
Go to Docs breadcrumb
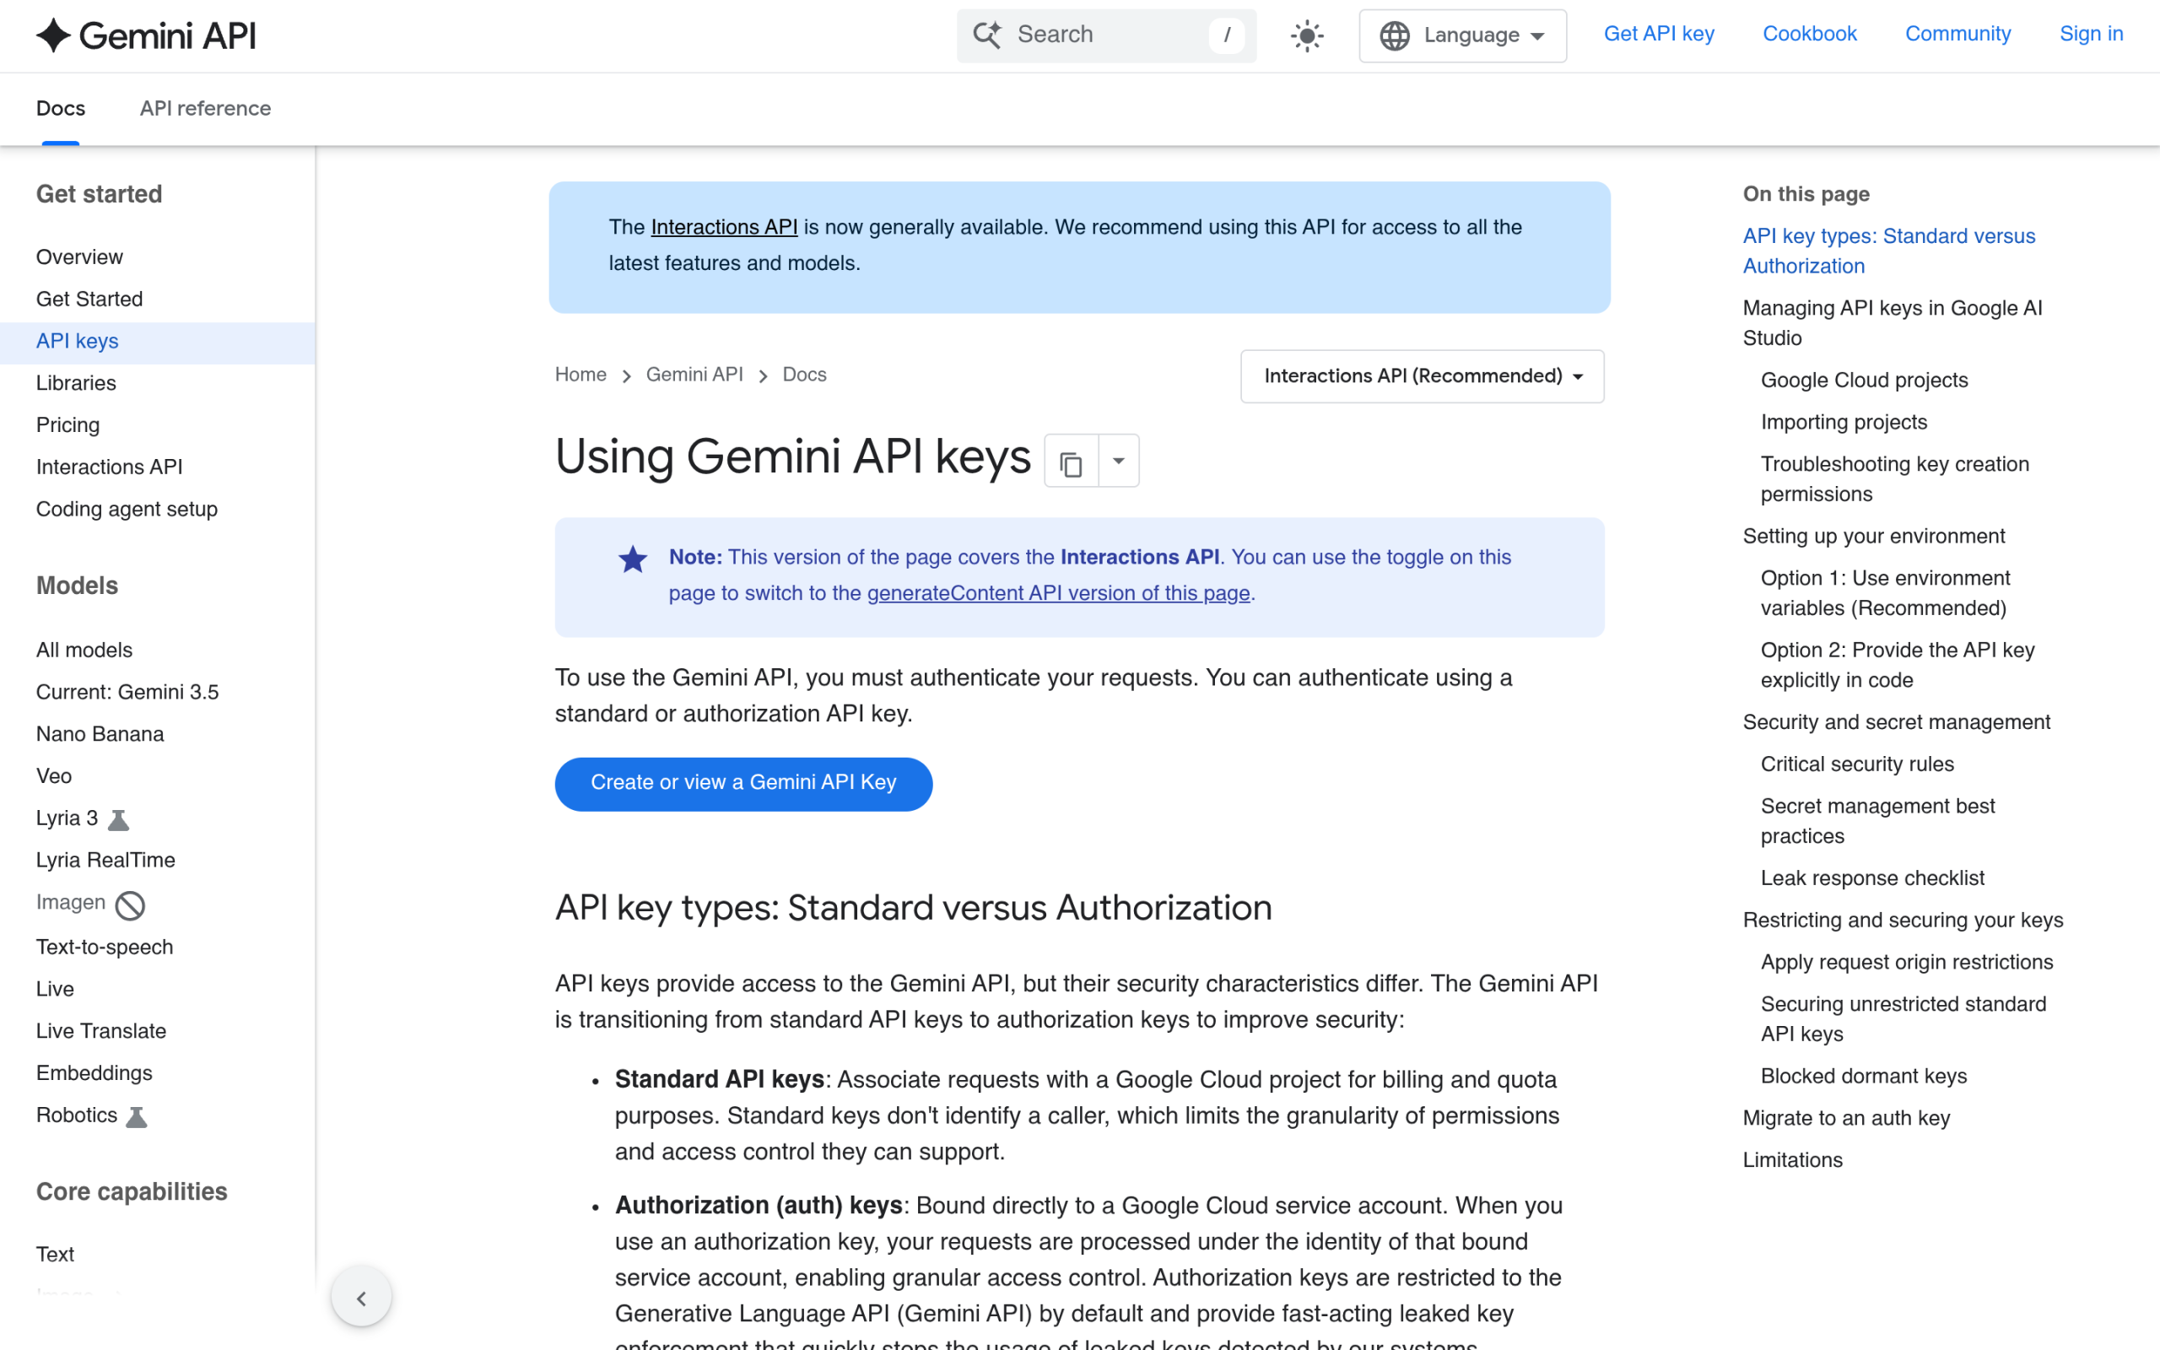click(804, 375)
